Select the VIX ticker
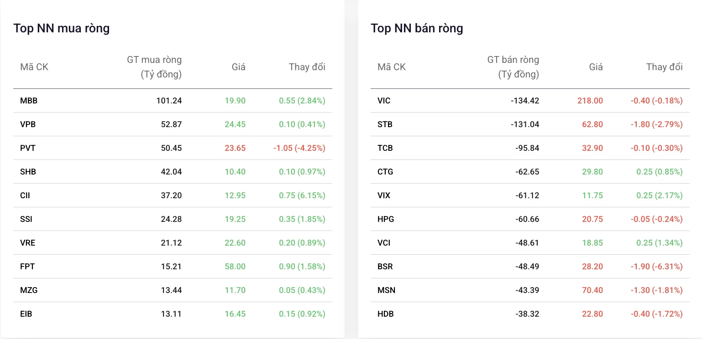 point(384,195)
